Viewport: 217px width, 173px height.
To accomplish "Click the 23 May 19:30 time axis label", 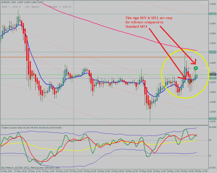I will point(48,171).
